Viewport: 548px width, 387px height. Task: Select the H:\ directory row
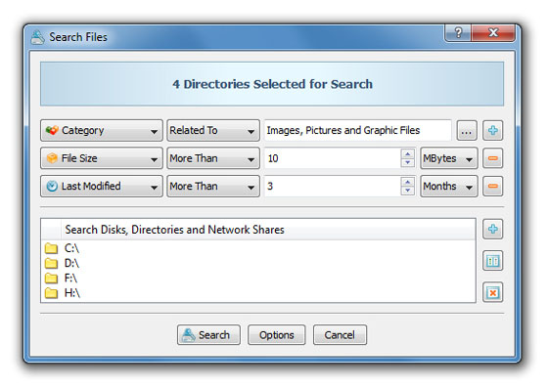258,293
